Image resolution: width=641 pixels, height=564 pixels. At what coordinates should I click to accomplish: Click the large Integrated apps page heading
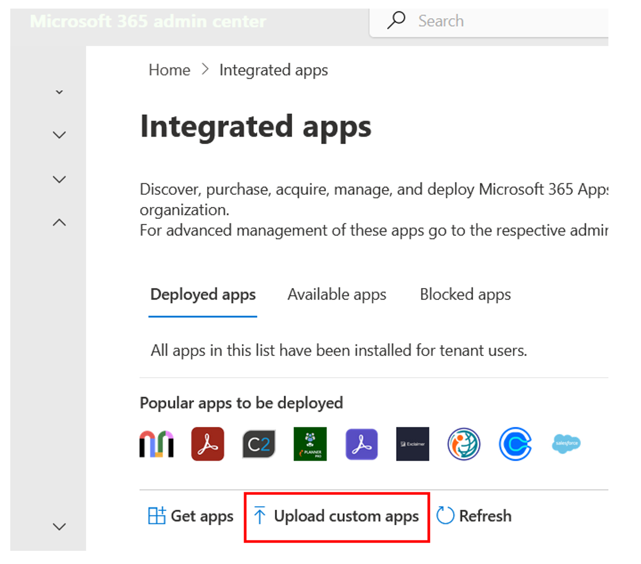(x=256, y=128)
